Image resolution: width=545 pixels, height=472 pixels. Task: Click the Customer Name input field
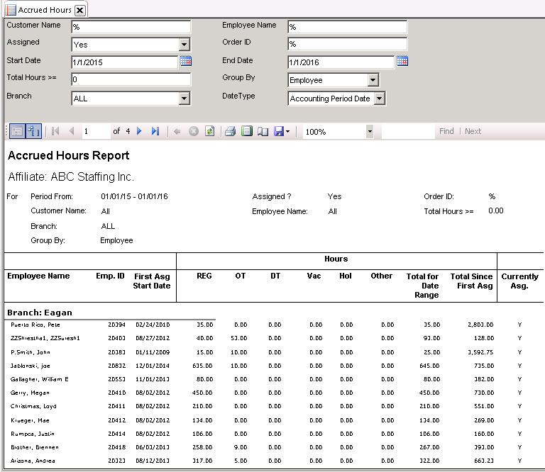click(x=131, y=27)
